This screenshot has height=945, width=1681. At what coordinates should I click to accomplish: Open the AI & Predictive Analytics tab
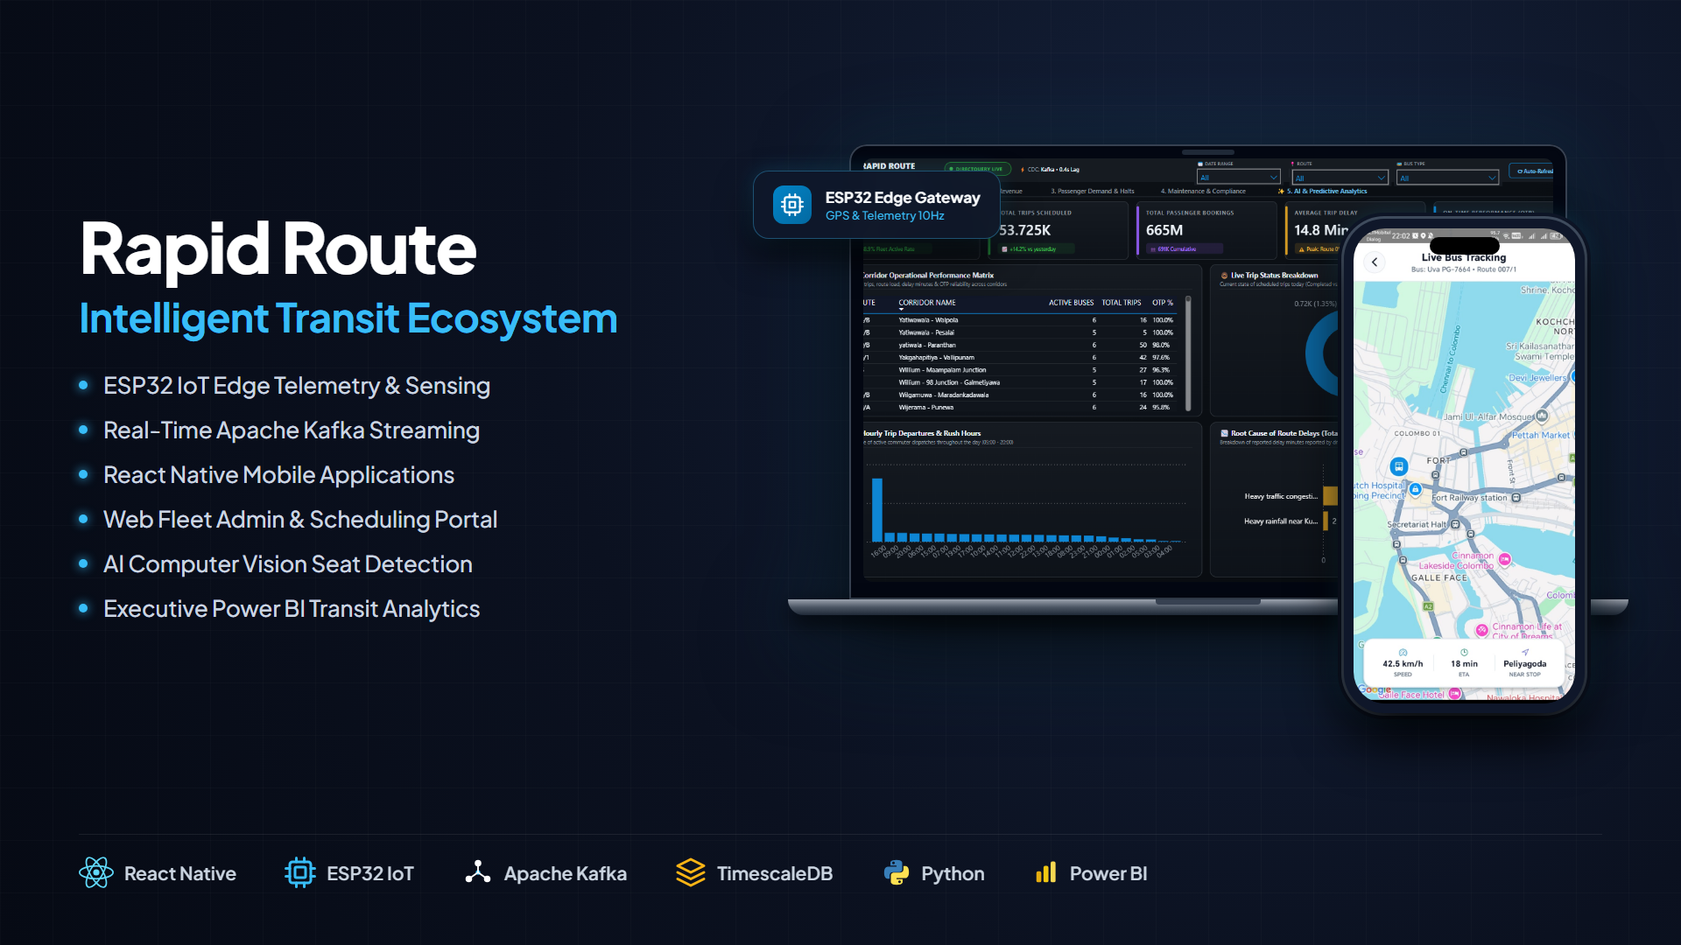click(x=1326, y=191)
